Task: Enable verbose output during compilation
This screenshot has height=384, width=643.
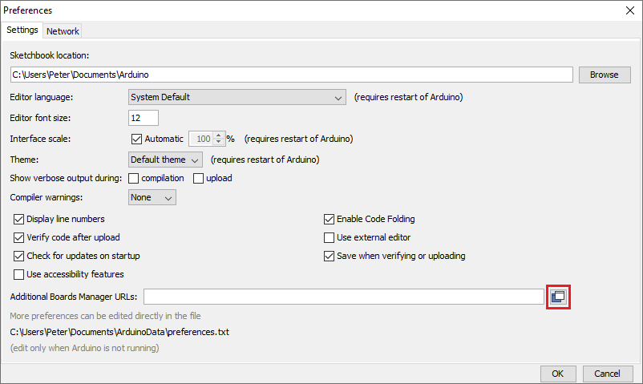Action: [134, 178]
